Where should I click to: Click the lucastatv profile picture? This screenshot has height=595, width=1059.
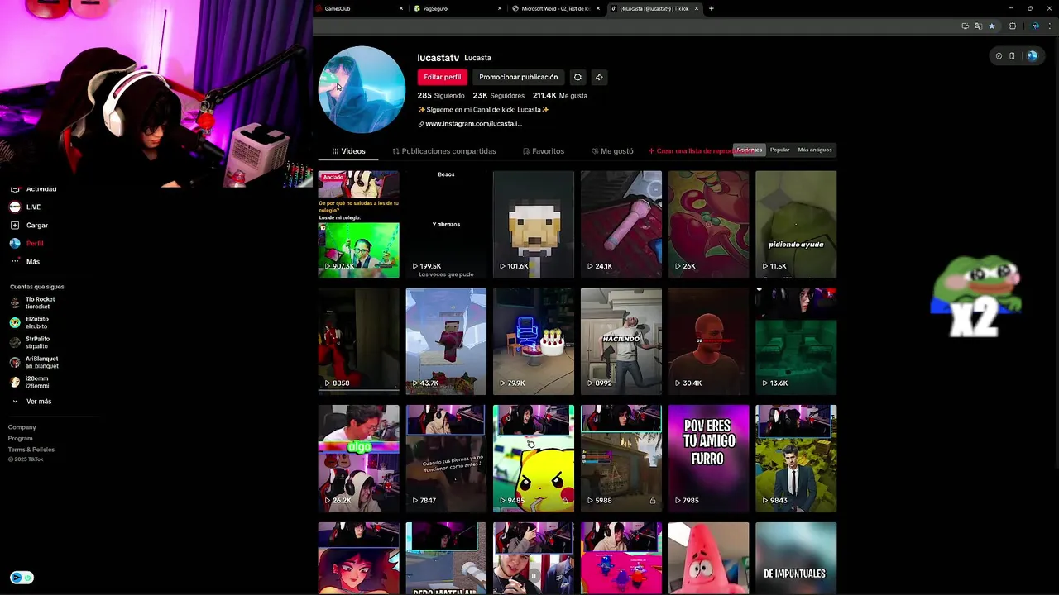click(x=362, y=89)
